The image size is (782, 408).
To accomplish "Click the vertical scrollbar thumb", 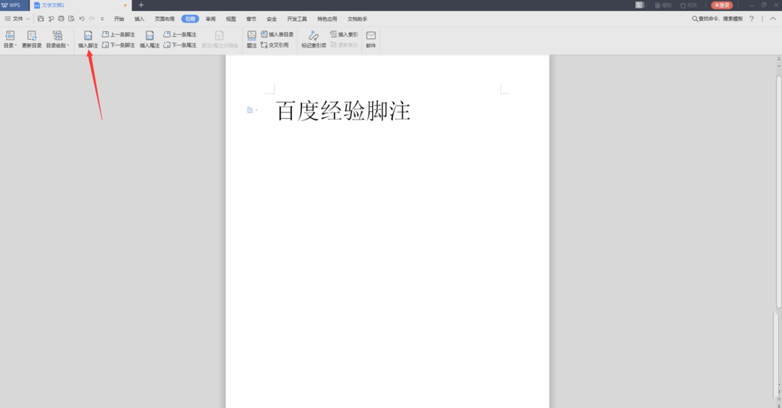I will pos(779,192).
